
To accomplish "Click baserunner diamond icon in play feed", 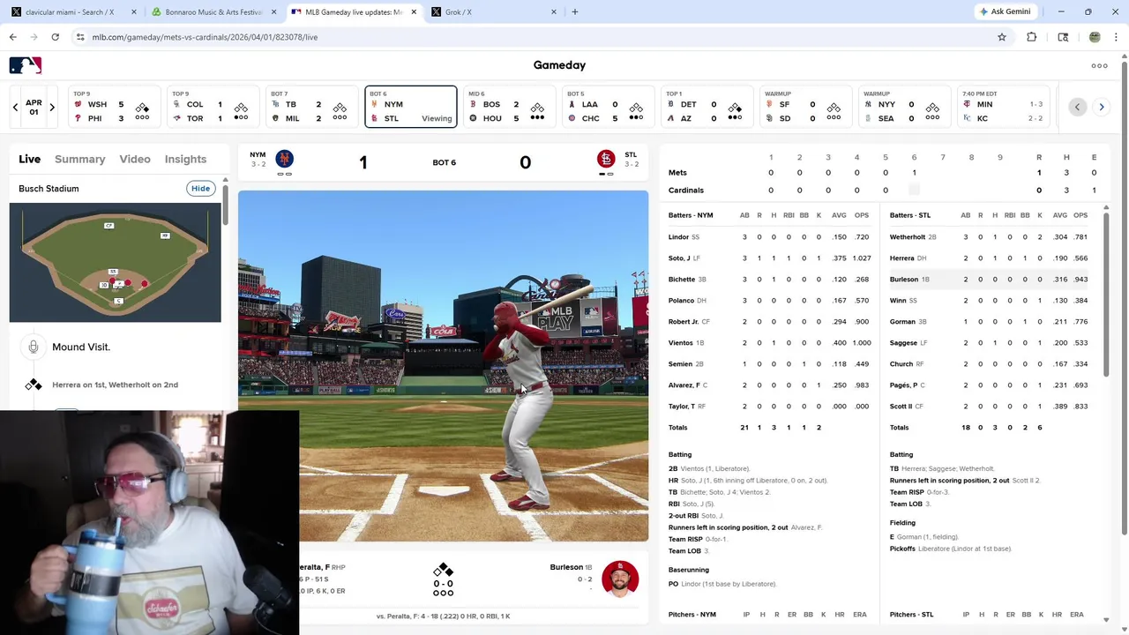I will (34, 385).
